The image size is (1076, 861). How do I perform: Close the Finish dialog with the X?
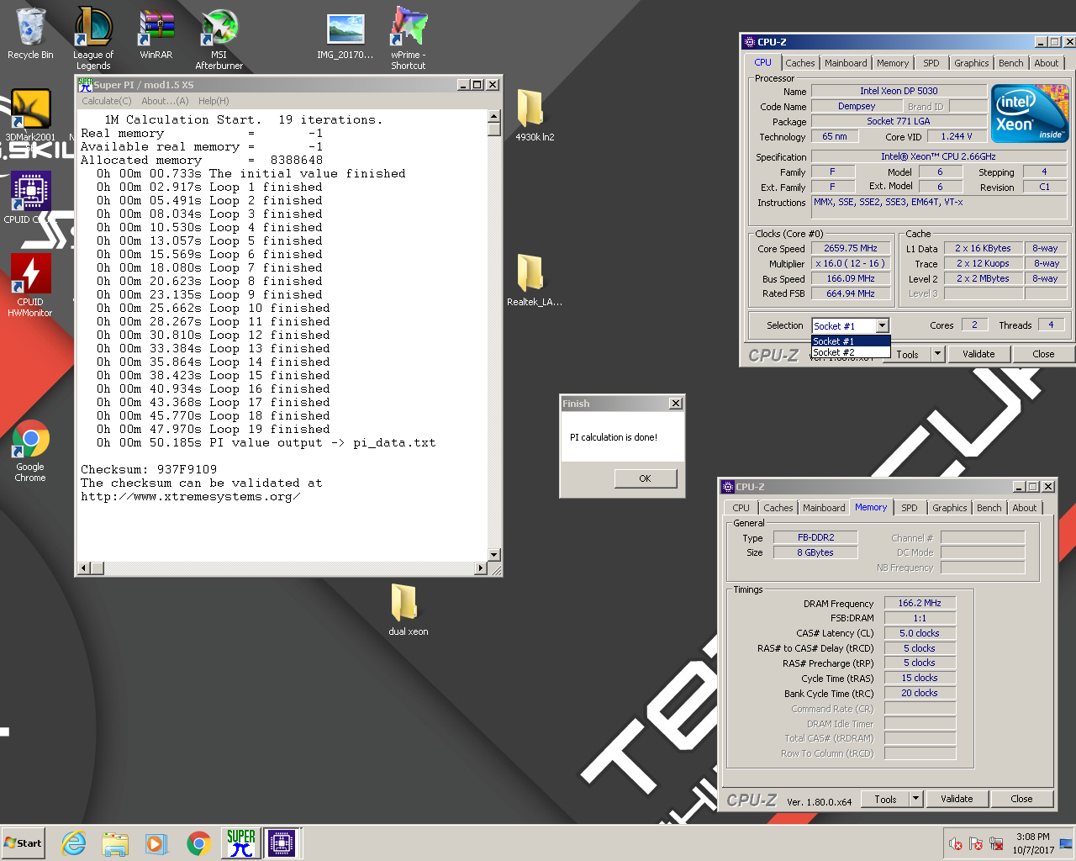[x=675, y=404]
